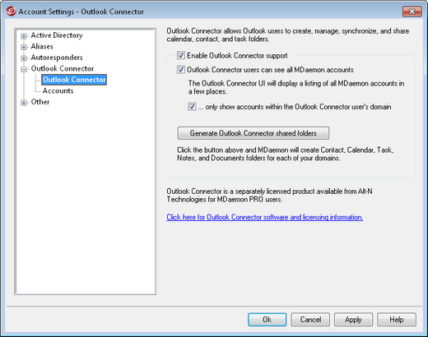Open the Help button
This screenshot has height=337, width=428.
pyautogui.click(x=397, y=320)
